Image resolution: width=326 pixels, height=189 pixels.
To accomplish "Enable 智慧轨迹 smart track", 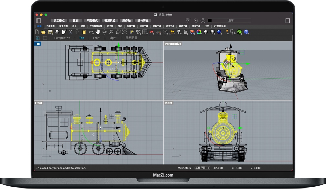I will [x=110, y=21].
